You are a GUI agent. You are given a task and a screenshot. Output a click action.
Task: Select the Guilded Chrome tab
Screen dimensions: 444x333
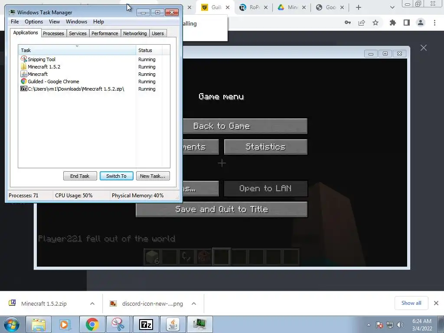[x=212, y=7]
